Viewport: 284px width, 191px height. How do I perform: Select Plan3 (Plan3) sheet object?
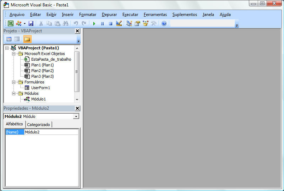tap(42, 76)
